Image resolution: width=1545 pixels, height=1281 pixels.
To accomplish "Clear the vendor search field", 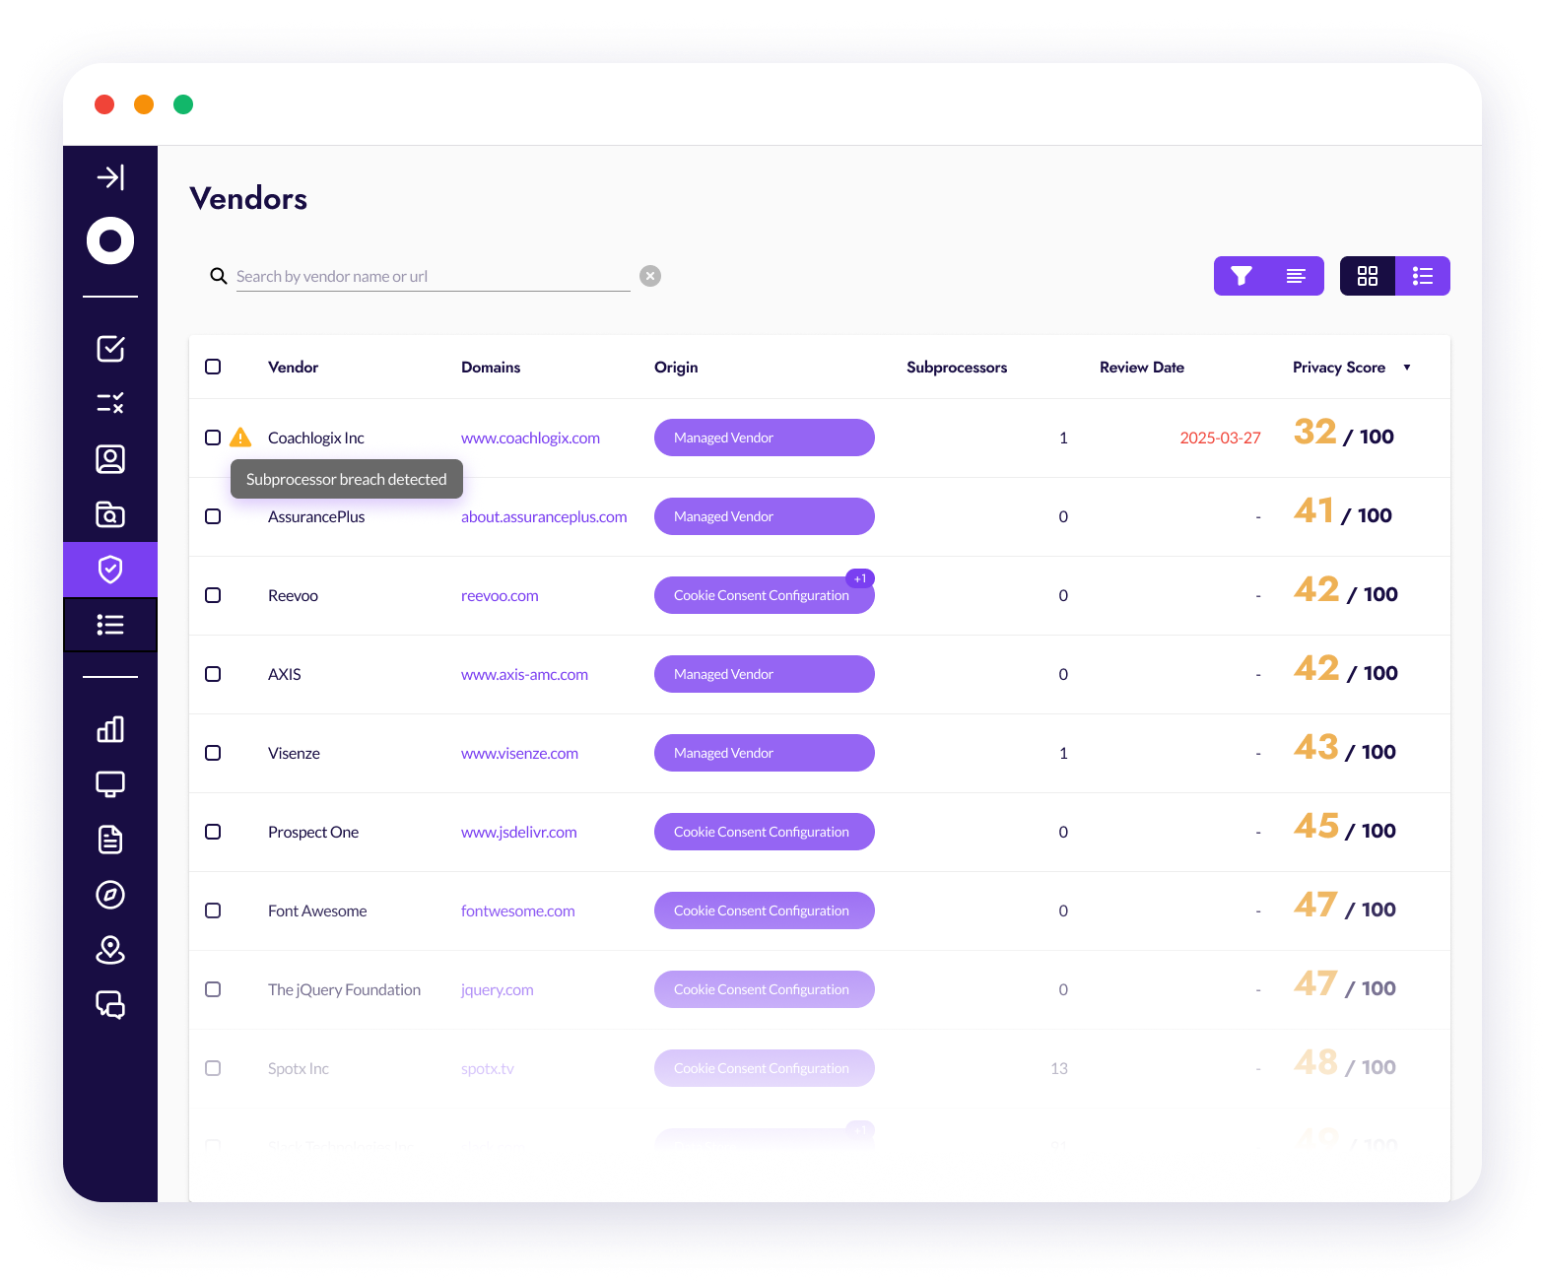I will coord(650,276).
